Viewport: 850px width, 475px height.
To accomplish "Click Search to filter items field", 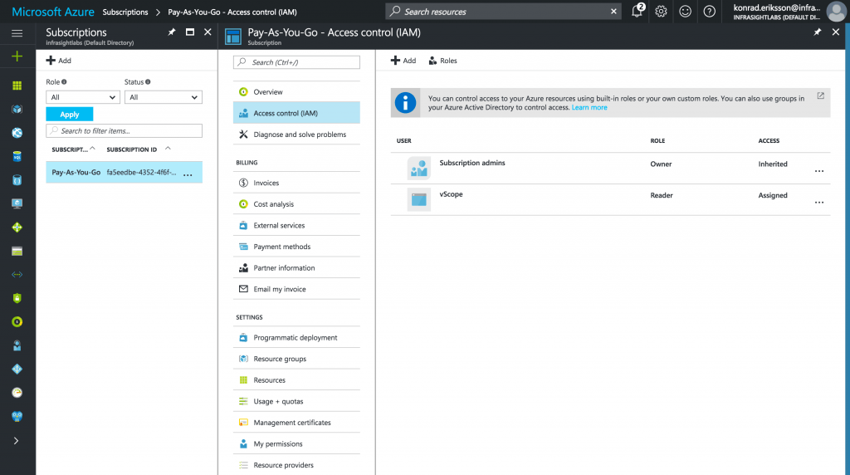I will (x=125, y=130).
